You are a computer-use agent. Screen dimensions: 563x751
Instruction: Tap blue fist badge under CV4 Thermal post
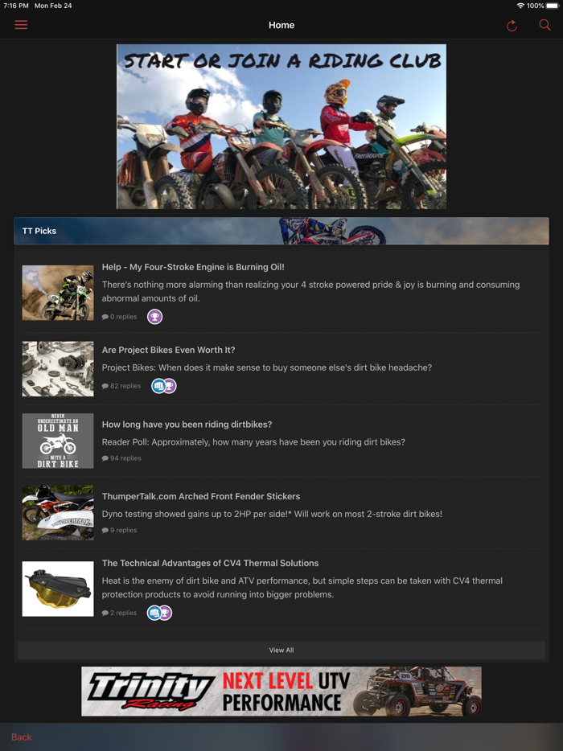[x=154, y=613]
